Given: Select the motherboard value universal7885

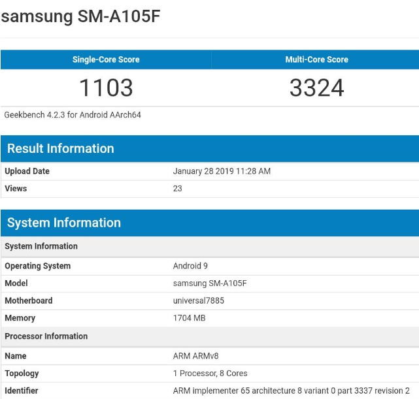Looking at the screenshot, I should tap(199, 300).
